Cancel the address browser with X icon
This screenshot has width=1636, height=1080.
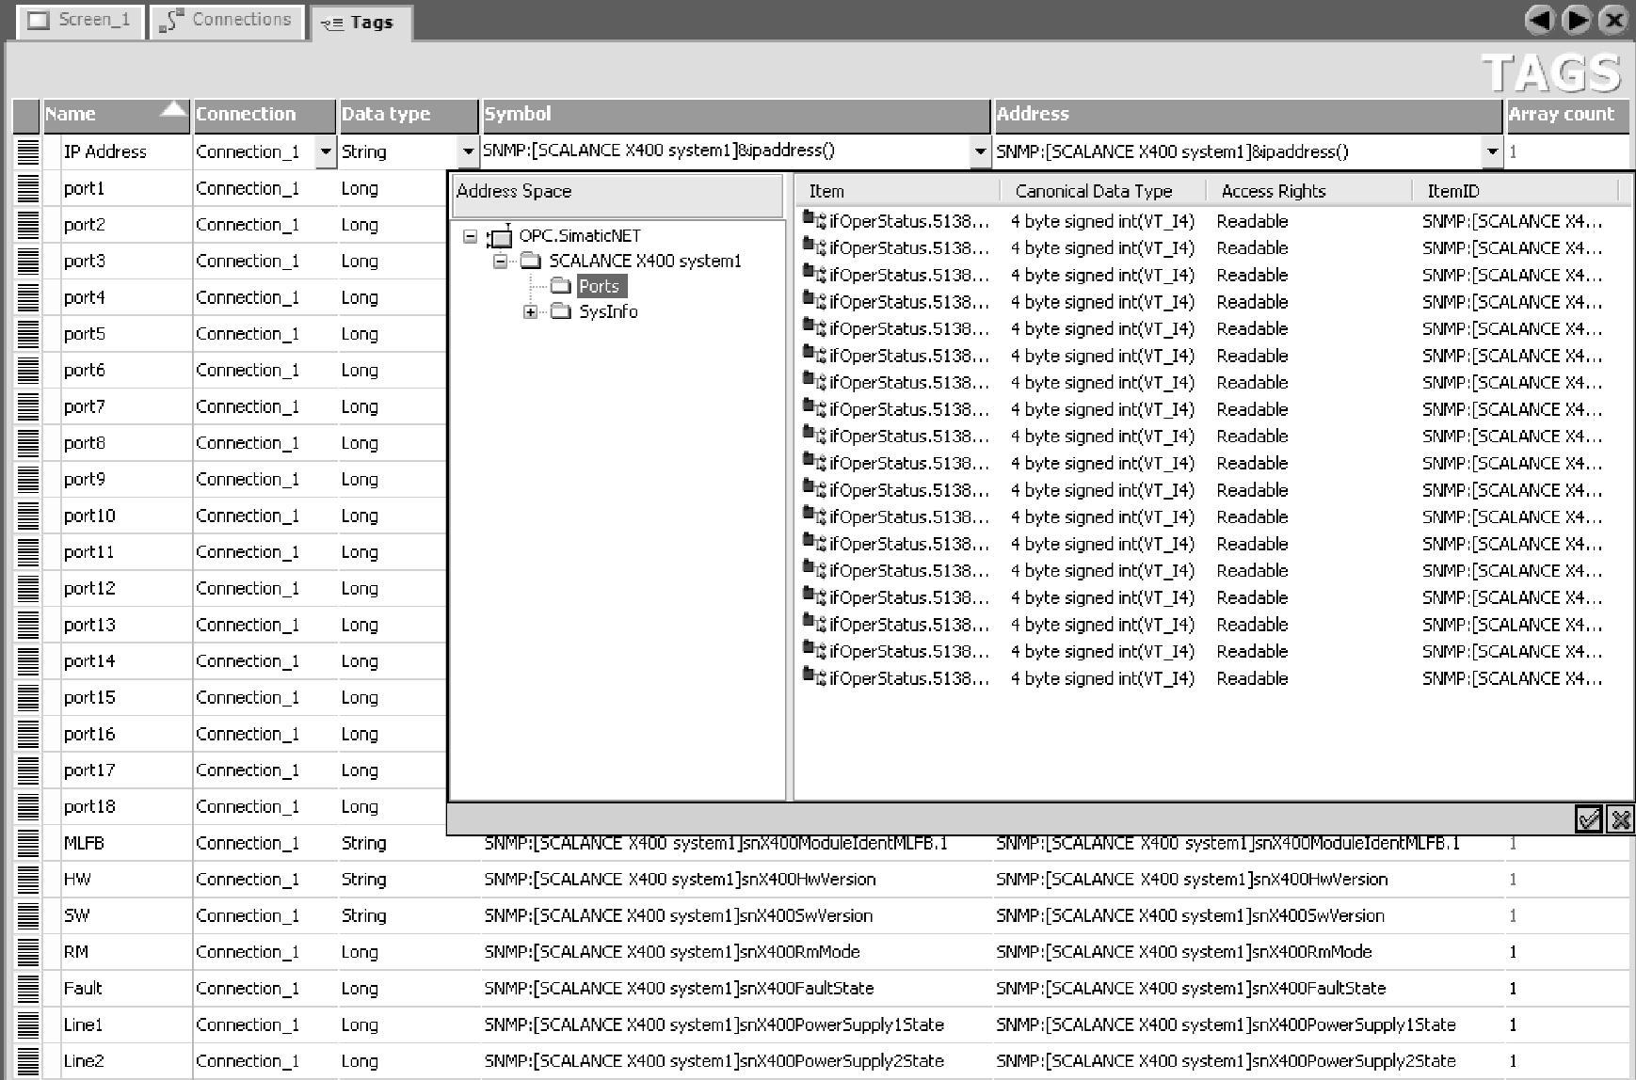tap(1620, 819)
